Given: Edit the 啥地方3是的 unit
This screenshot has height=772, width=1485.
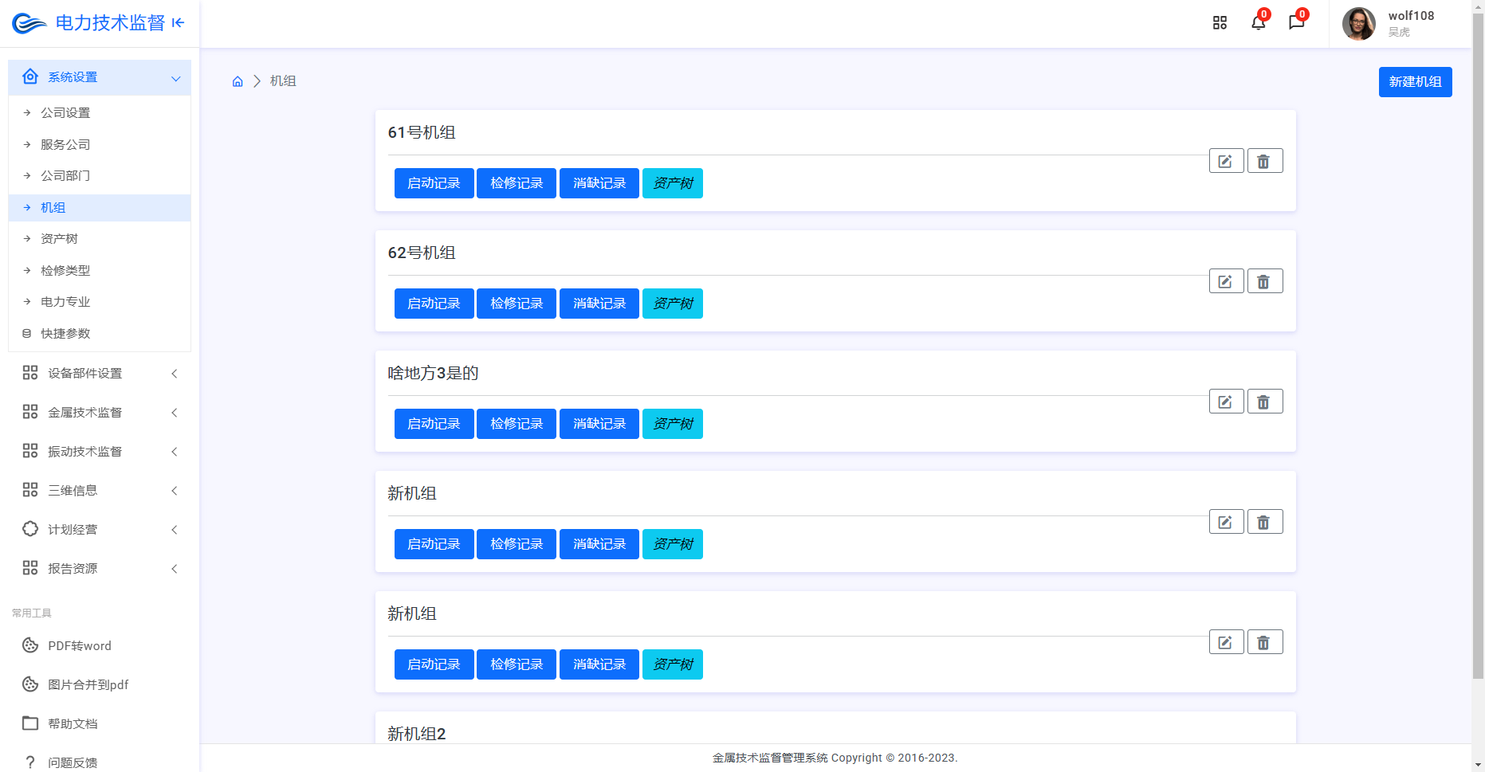Looking at the screenshot, I should point(1226,402).
